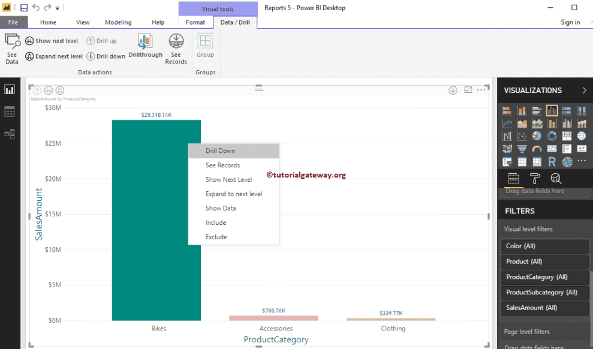This screenshot has height=349, width=593.
Task: Click the Drillthrough ribbon icon
Action: [x=145, y=46]
